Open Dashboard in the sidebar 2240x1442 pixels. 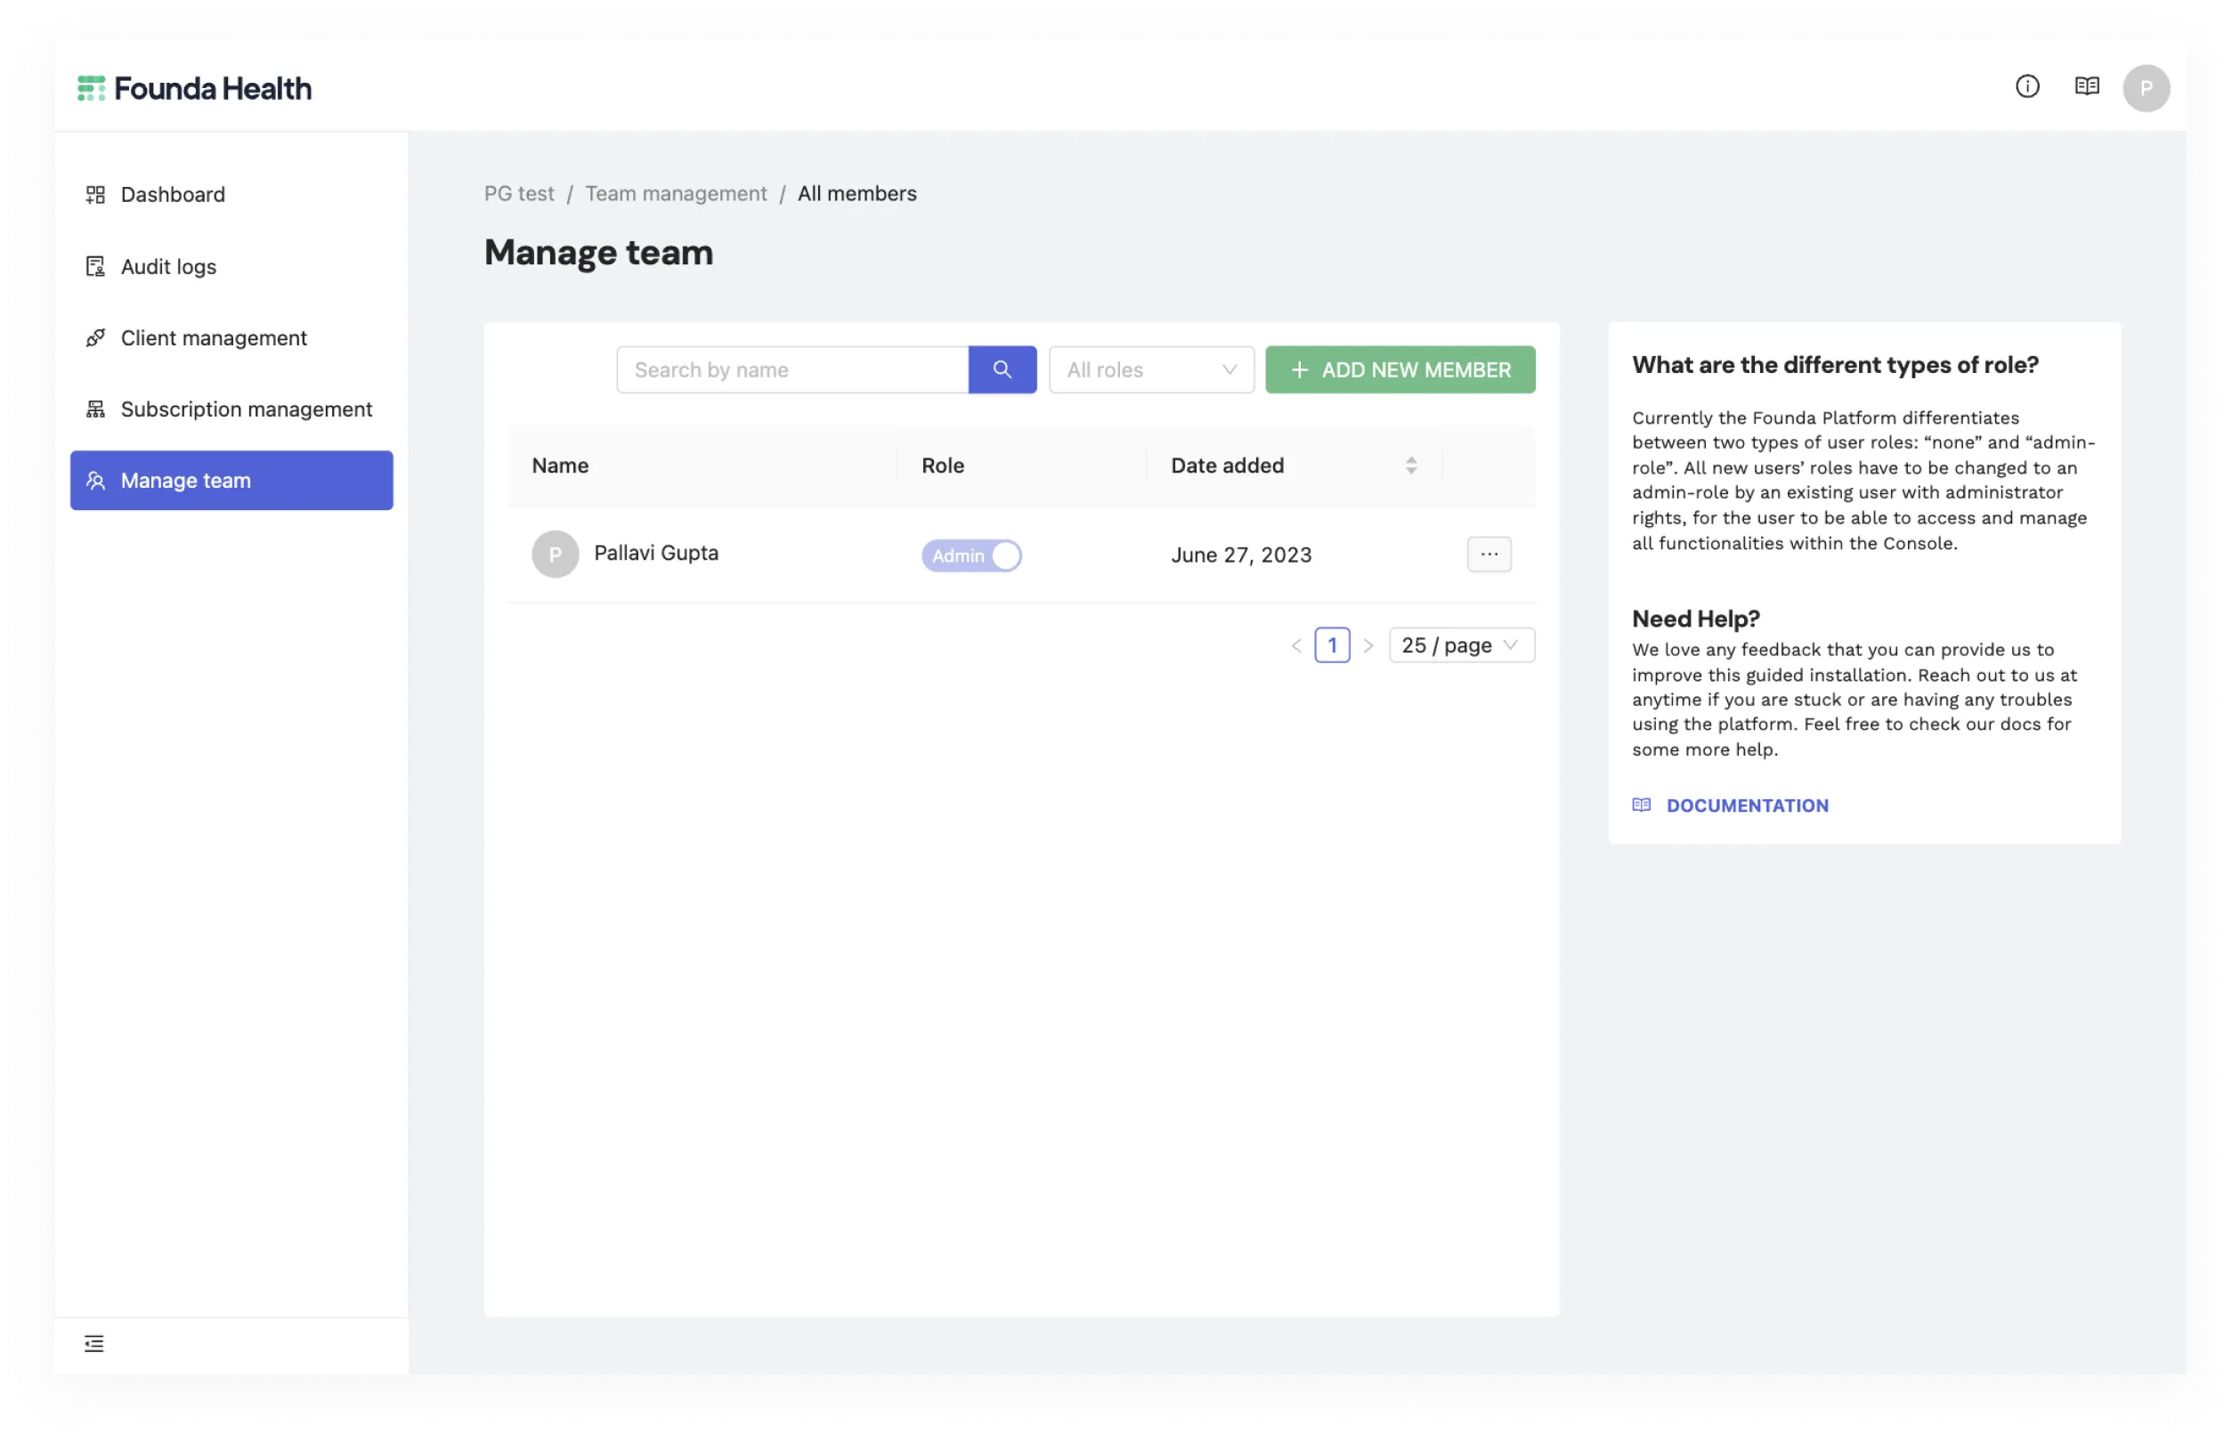[231, 194]
